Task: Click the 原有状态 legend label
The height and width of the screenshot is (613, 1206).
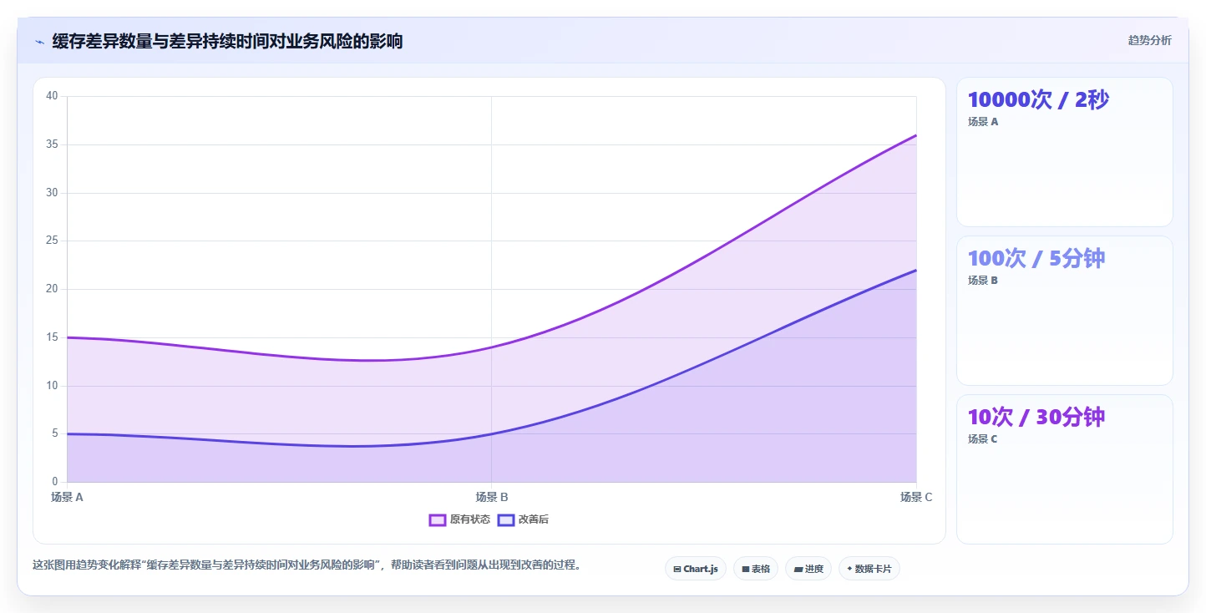Action: pyautogui.click(x=469, y=519)
